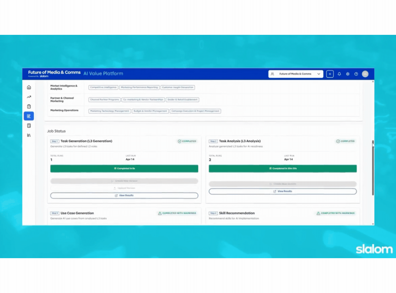This screenshot has width=396, height=293.
Task: Click the Market Intelligence & Analytics row label
Action: point(64,87)
